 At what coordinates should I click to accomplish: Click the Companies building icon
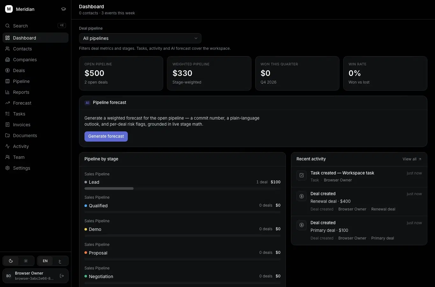click(x=7, y=60)
